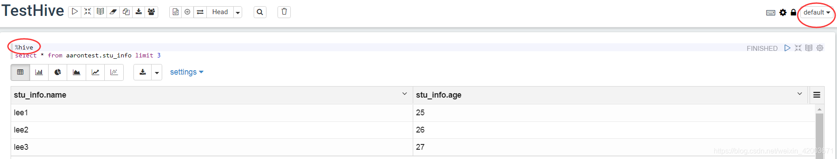Image resolution: width=837 pixels, height=159 pixels.
Task: Open the default view mode dropdown
Action: click(817, 12)
